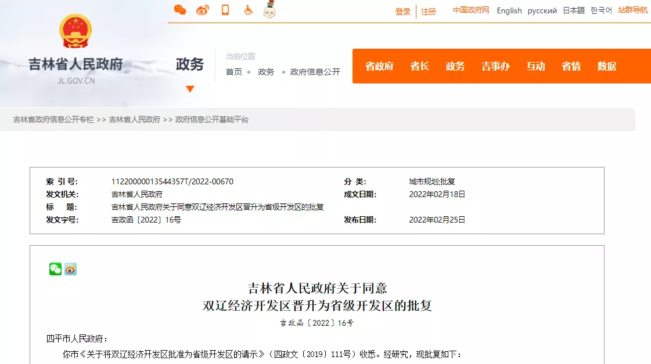Click the 注册 register link
The height and width of the screenshot is (364, 651).
(x=429, y=12)
